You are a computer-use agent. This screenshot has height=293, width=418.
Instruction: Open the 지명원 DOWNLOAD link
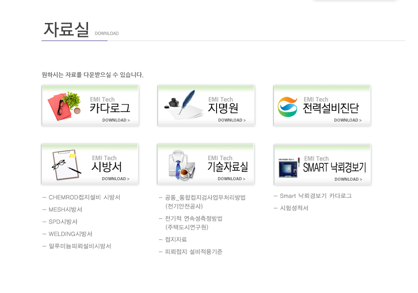(x=232, y=120)
